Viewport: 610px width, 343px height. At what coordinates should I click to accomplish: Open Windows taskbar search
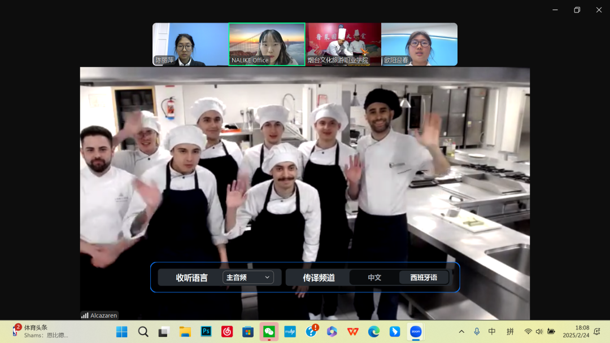143,332
